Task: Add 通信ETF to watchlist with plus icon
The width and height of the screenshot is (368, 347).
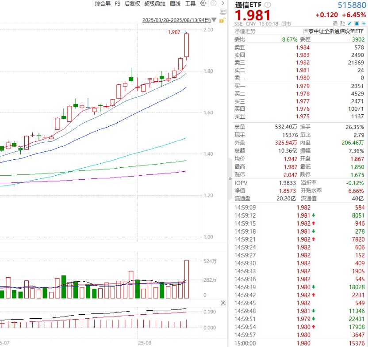Action: click(363, 23)
